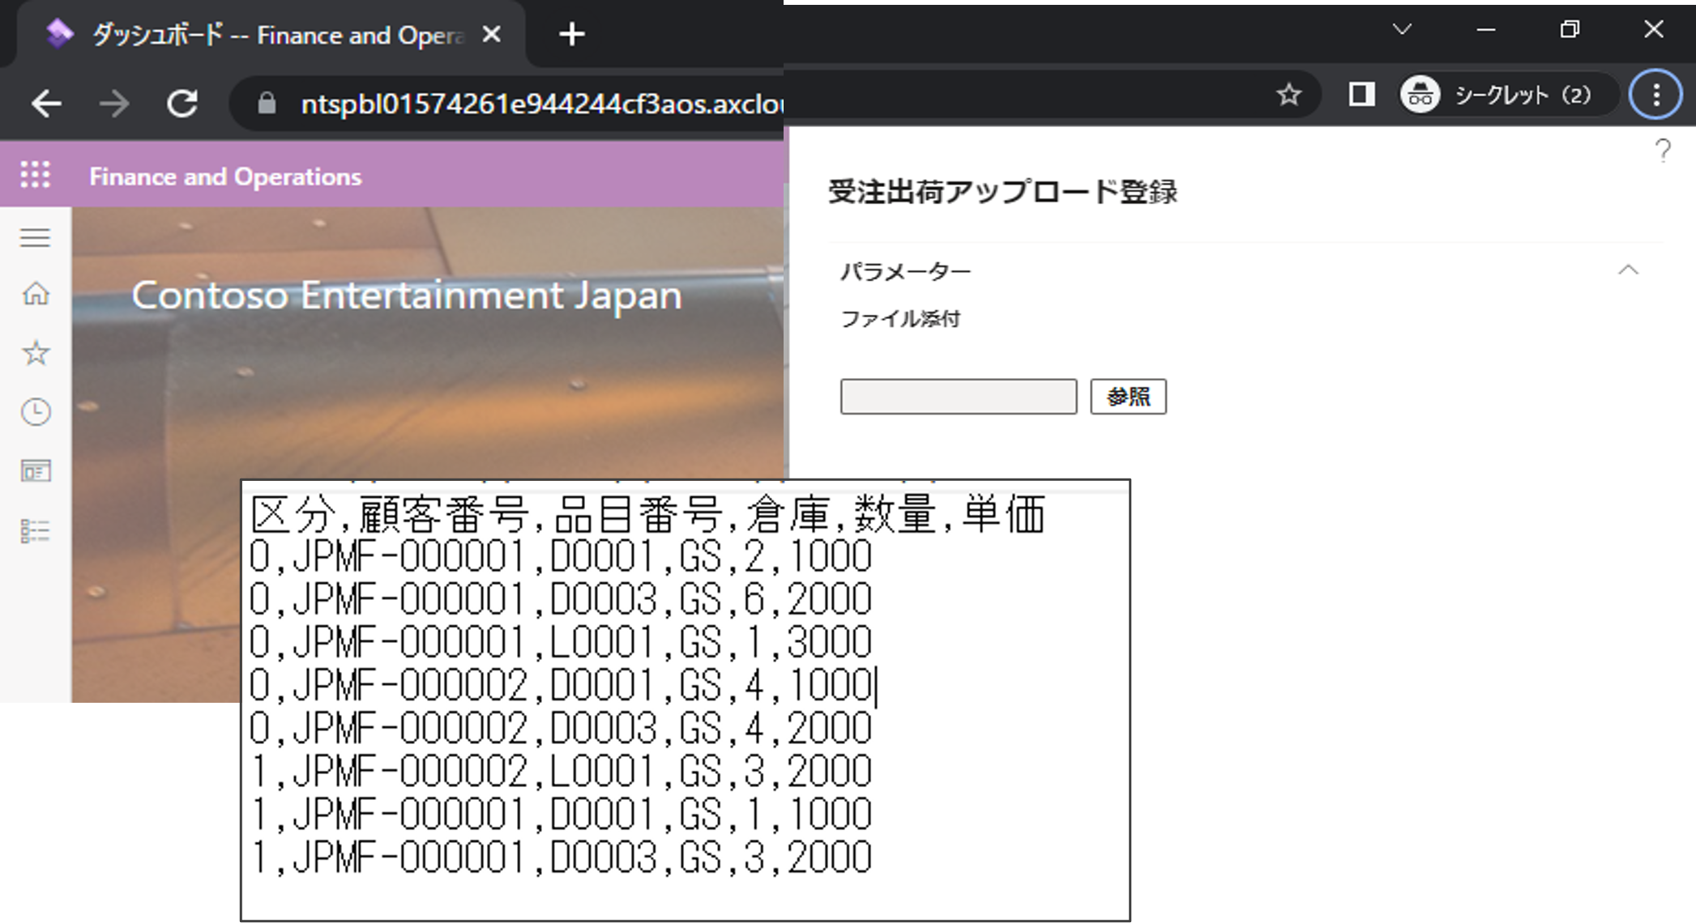This screenshot has height=923, width=1696.
Task: Open the tab search dropdown arrow
Action: (x=1402, y=30)
